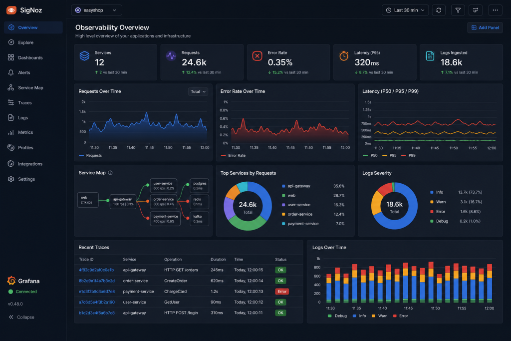Toggle P99 legend in Latency chart

point(408,155)
